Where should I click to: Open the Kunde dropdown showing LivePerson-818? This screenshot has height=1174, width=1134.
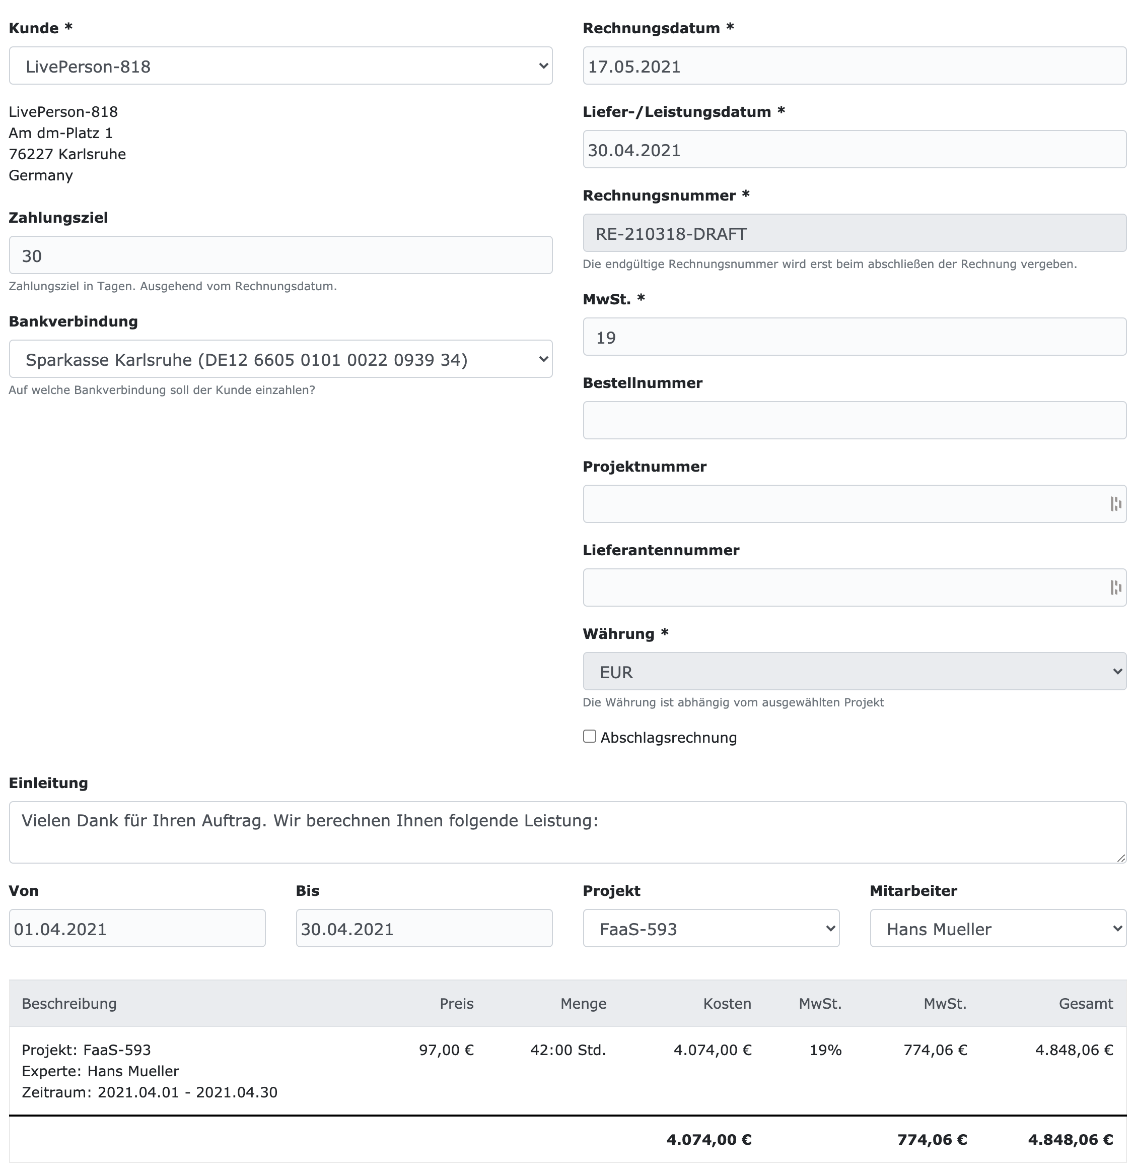tap(280, 66)
